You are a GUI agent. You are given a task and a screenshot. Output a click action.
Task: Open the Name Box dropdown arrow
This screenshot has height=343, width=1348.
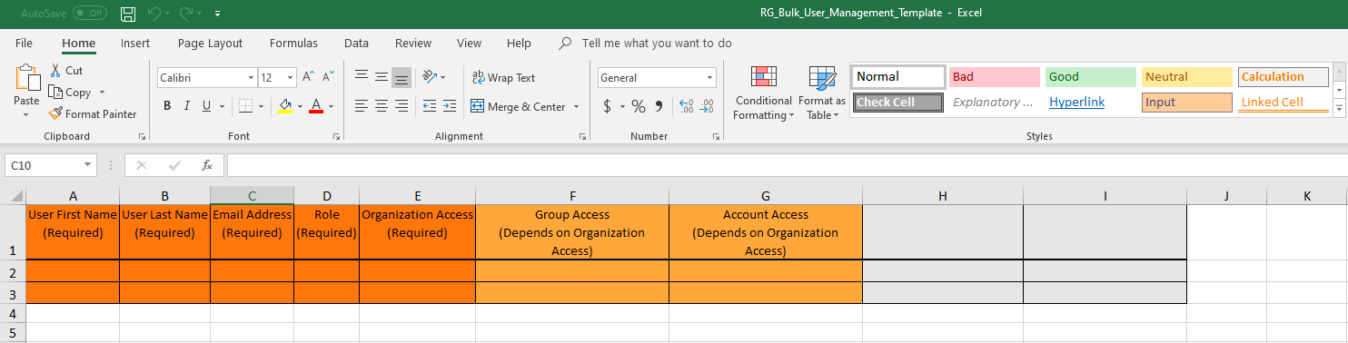pos(88,165)
